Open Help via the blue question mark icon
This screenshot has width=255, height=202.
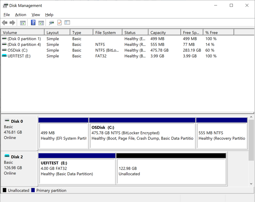(33, 23)
